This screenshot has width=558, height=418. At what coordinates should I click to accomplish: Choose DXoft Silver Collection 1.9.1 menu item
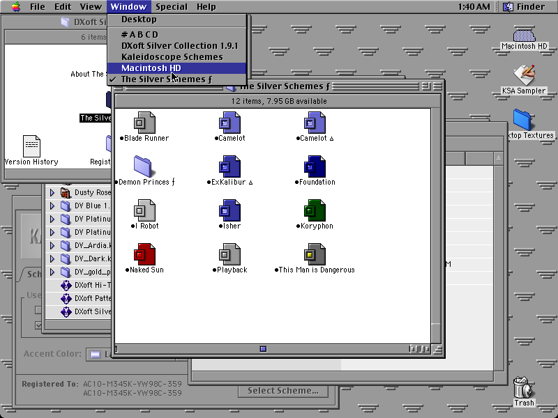177,46
